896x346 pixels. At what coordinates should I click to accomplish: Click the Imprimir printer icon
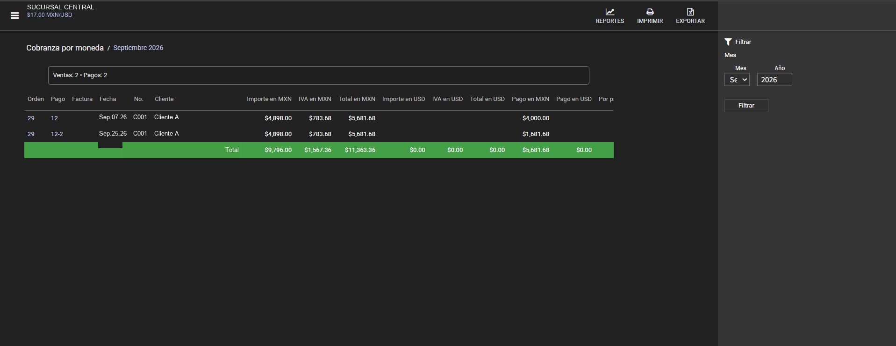[650, 12]
